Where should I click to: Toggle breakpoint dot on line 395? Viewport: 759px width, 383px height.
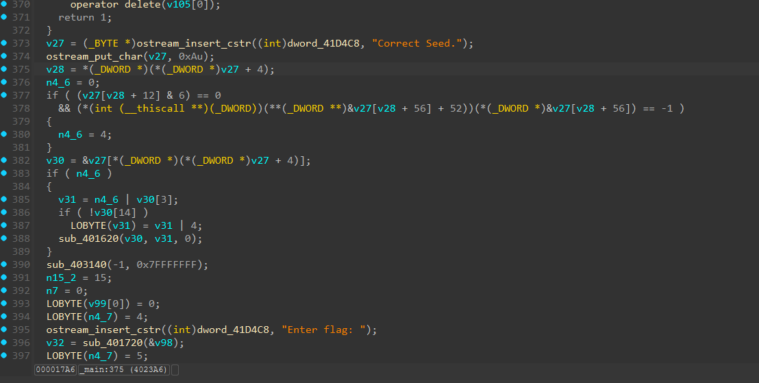4,330
